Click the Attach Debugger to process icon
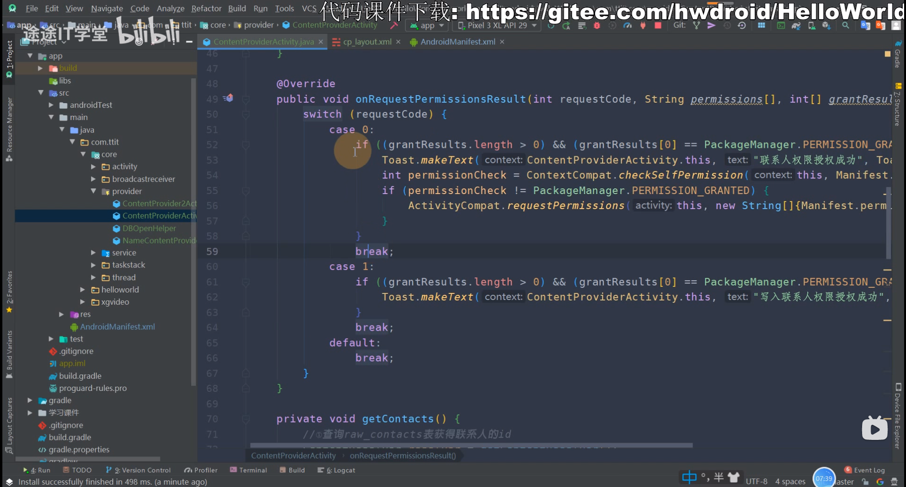The width and height of the screenshot is (906, 487). [x=643, y=25]
